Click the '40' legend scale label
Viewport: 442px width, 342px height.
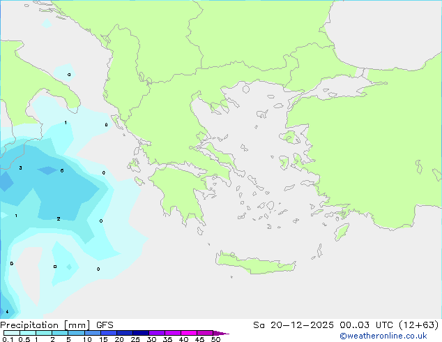coord(184,339)
